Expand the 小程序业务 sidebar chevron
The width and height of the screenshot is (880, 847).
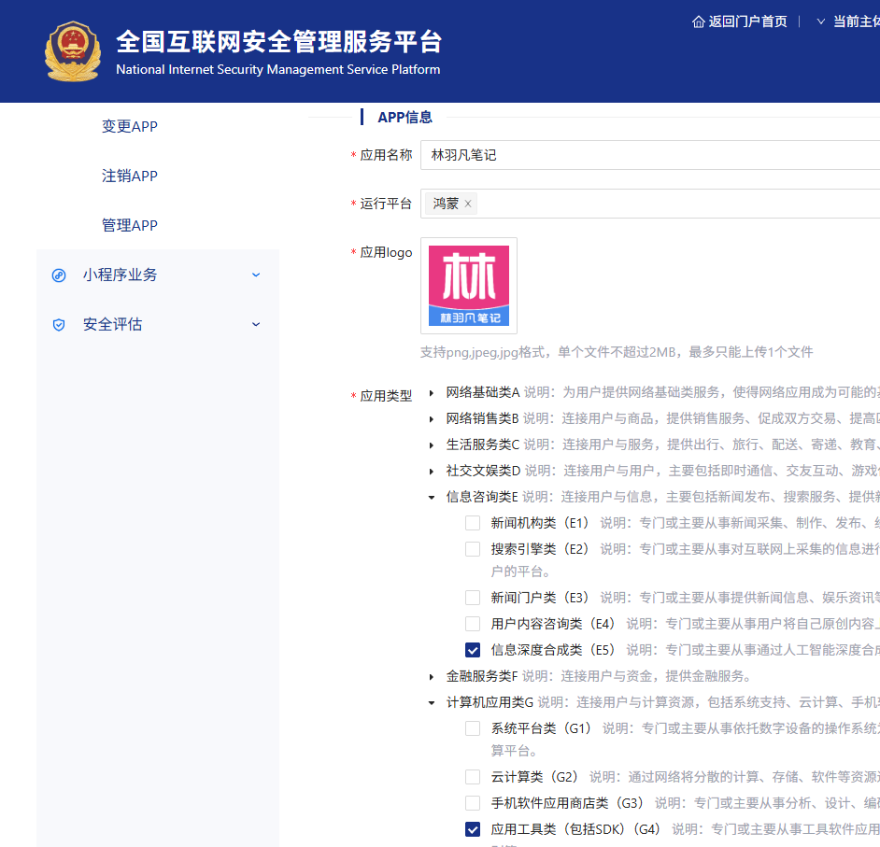click(x=256, y=275)
